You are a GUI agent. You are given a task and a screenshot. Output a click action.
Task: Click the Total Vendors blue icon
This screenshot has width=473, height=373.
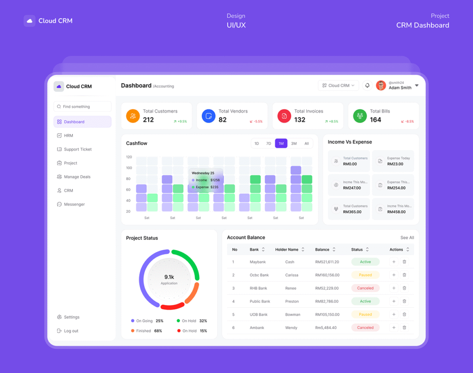[x=208, y=116]
